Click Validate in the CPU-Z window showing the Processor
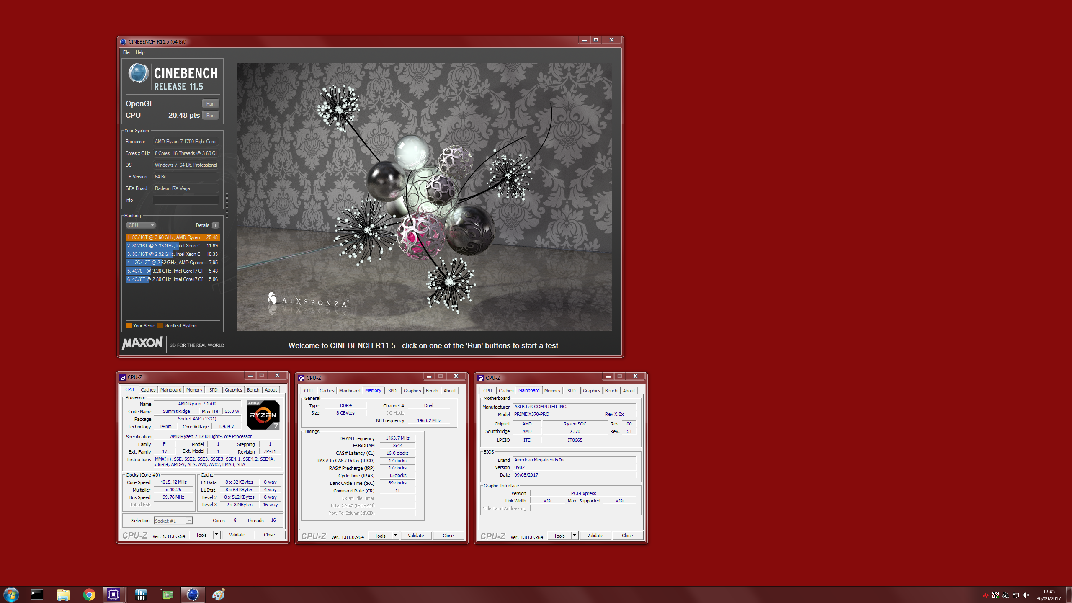 (237, 535)
